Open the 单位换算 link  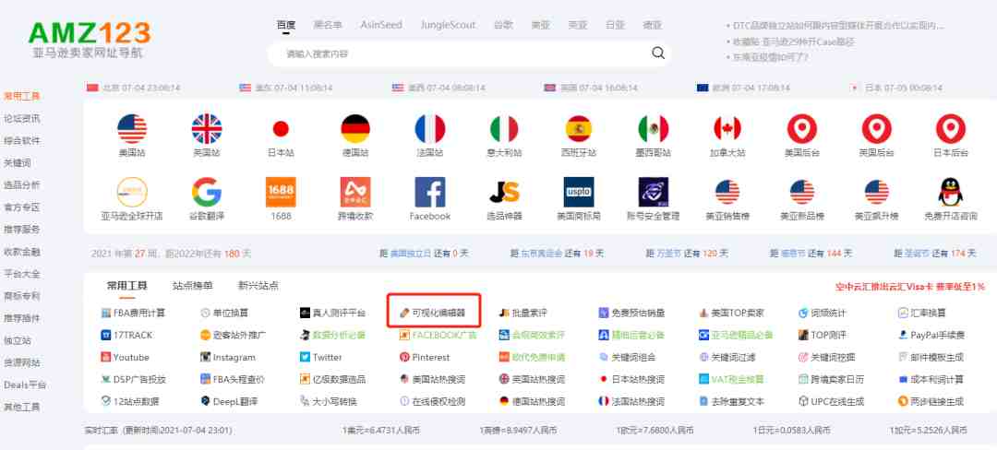click(x=223, y=313)
